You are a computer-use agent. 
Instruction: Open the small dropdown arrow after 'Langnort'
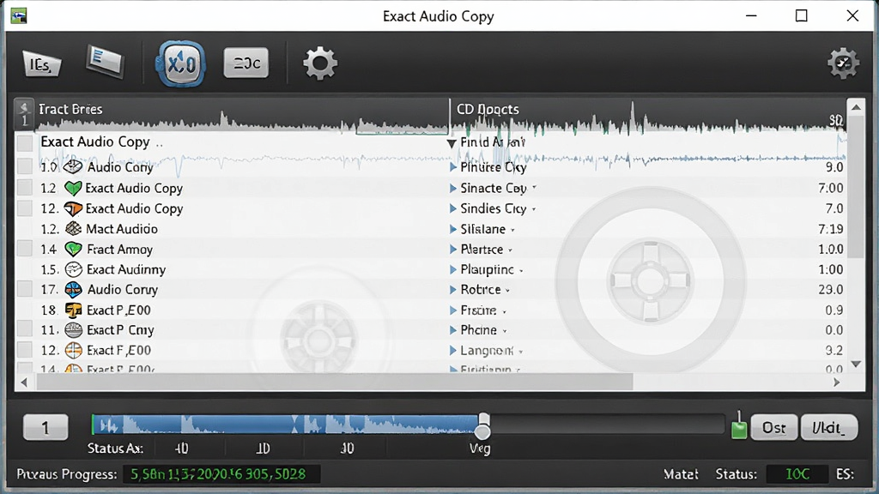[x=521, y=352]
